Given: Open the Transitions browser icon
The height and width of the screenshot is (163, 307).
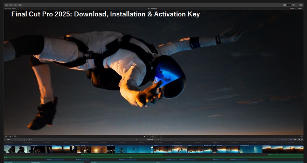Looking at the screenshot, I should (302, 140).
